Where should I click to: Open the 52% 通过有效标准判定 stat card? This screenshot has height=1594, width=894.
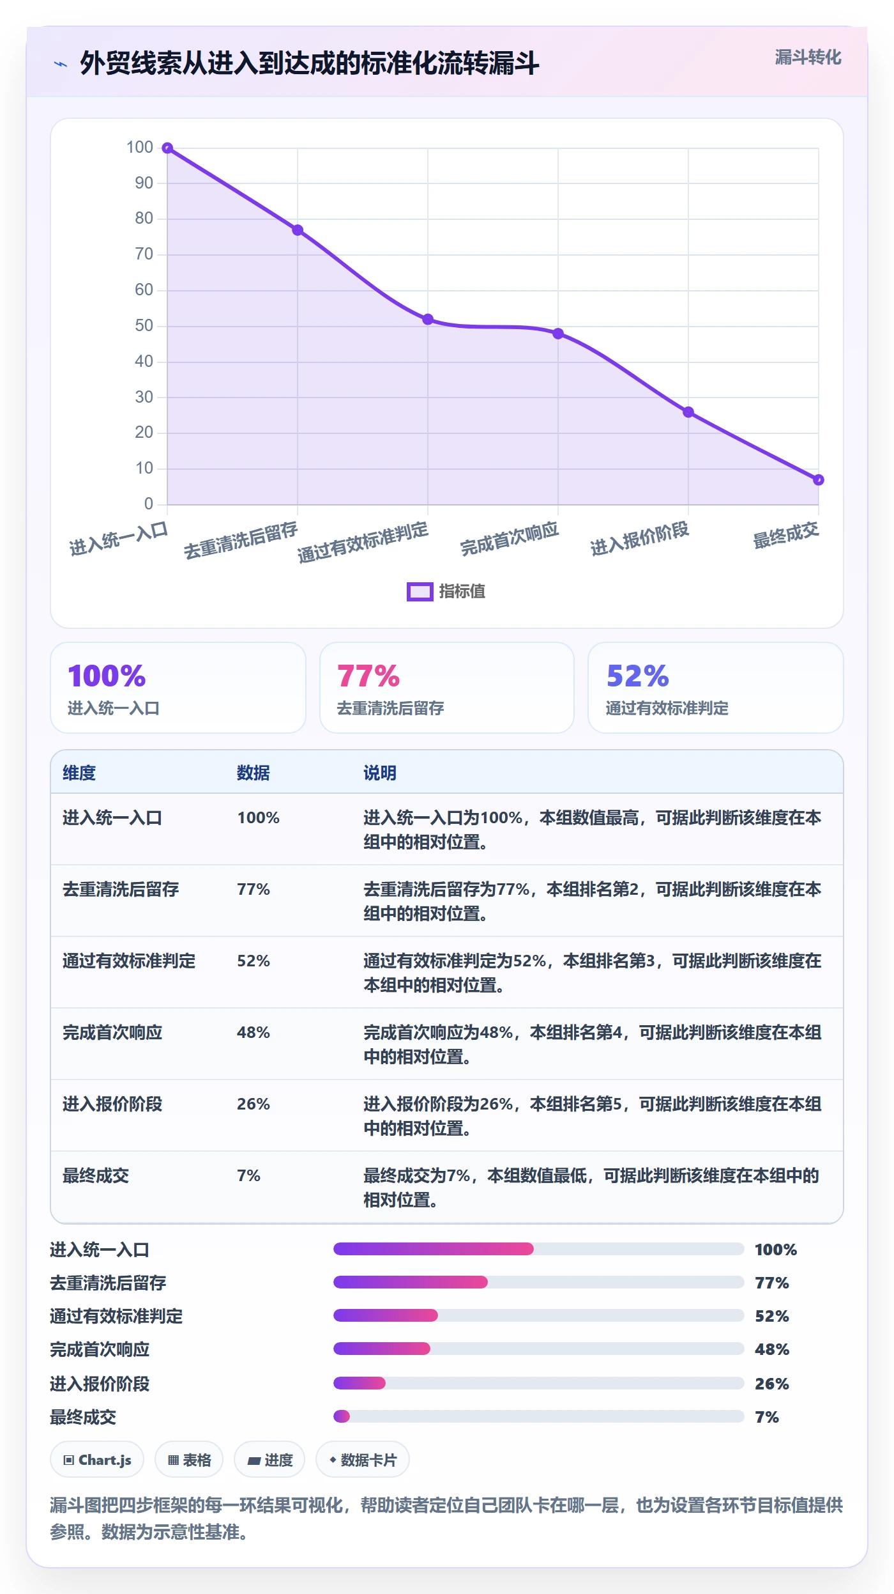(x=716, y=688)
